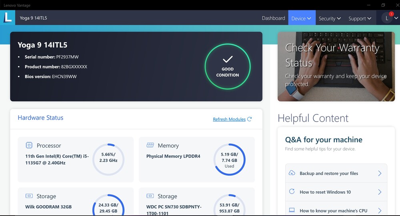Viewport: 400px width, 216px height.
Task: Click the Good Condition status ring
Action: coord(228,67)
